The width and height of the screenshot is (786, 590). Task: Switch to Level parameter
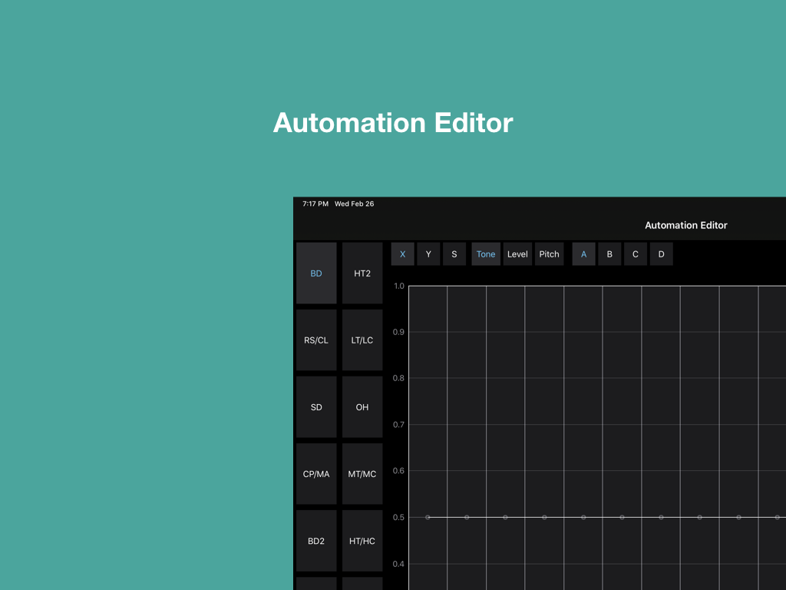point(517,254)
